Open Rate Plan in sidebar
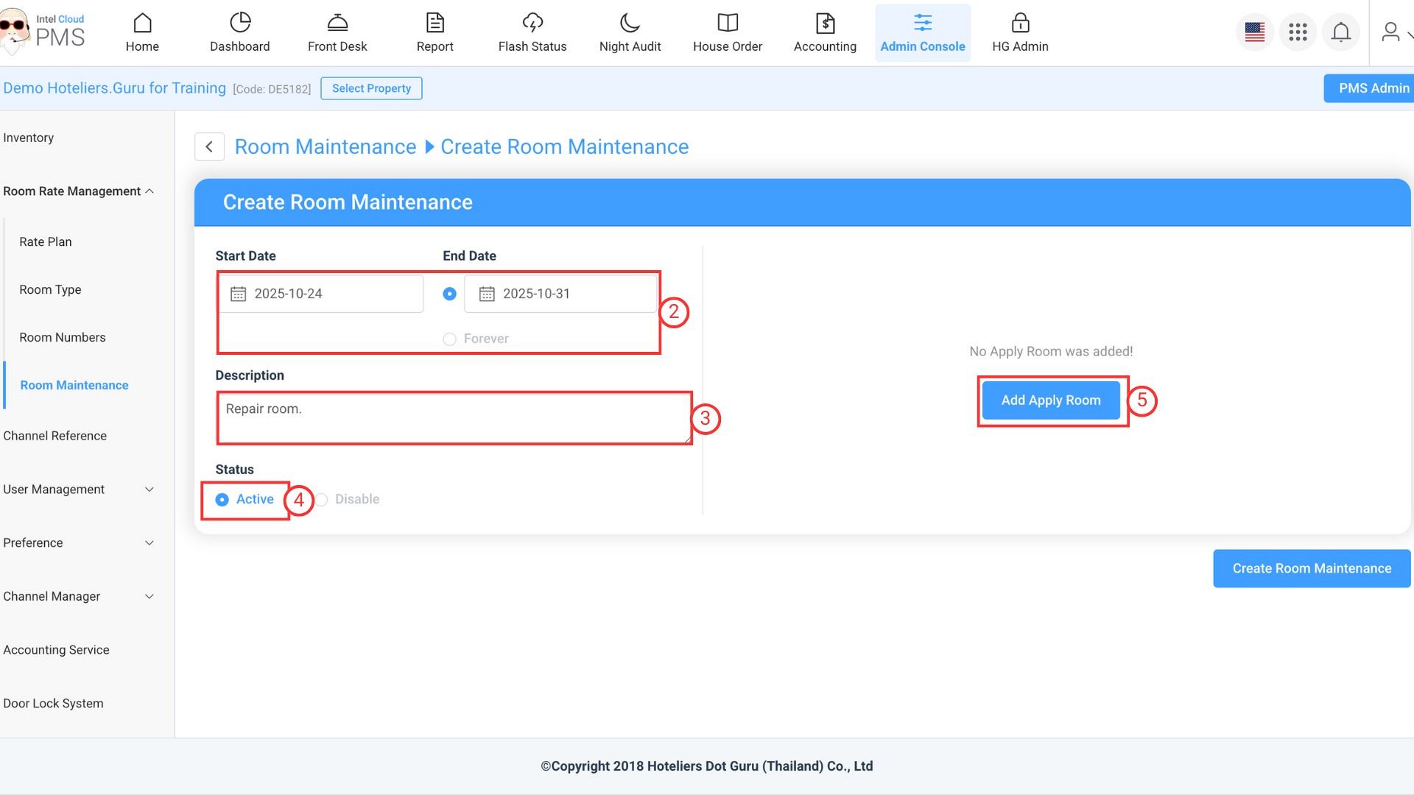1414x795 pixels. (x=46, y=241)
